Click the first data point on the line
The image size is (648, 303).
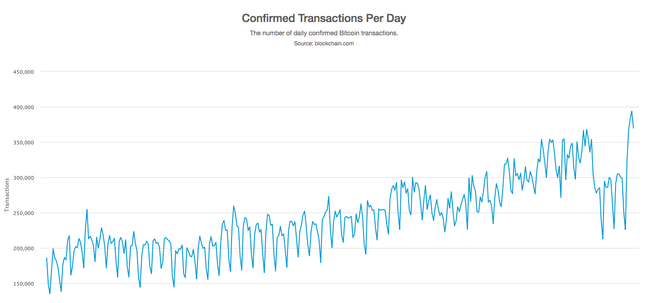point(47,258)
